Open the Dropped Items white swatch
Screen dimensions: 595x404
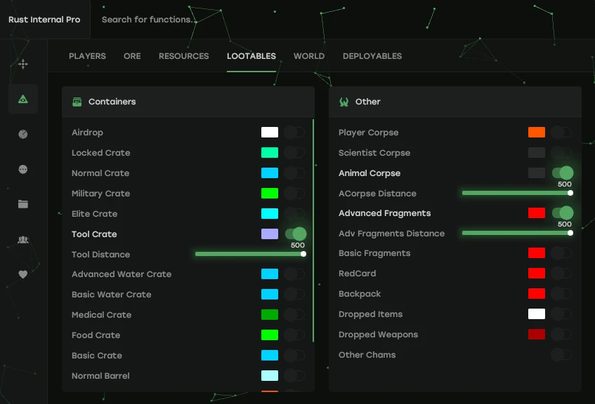point(537,314)
